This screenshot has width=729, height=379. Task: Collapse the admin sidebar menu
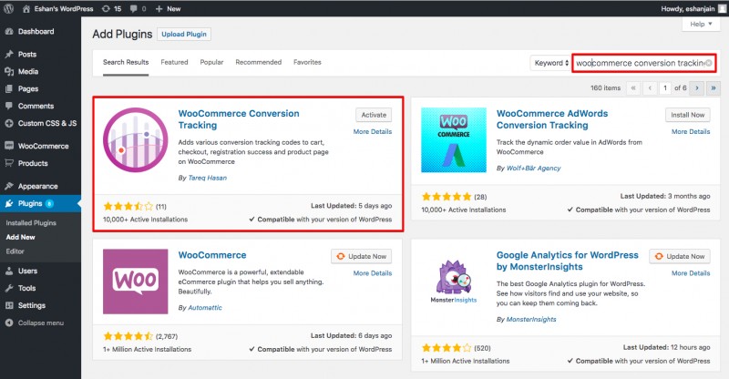pyautogui.click(x=40, y=323)
